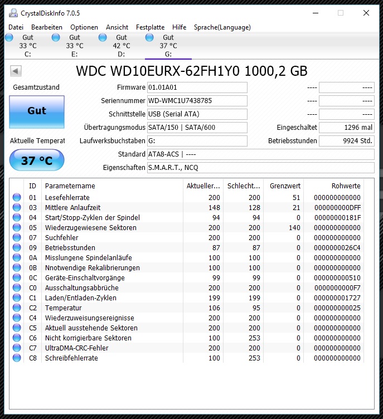The width and height of the screenshot is (383, 419).
Task: Click status orb for Misslungene Spindelanläufe row
Action: (x=17, y=257)
